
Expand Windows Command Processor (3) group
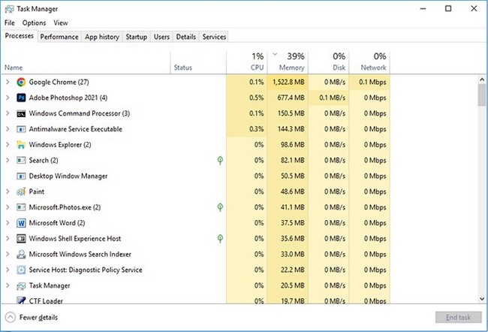pyautogui.click(x=8, y=113)
